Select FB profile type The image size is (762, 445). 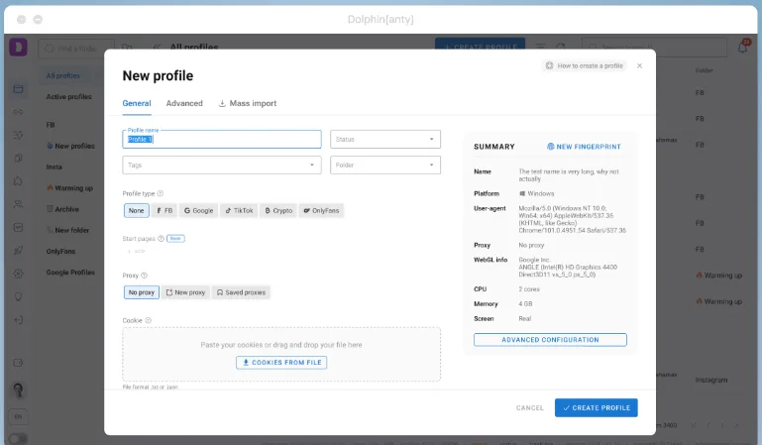(164, 210)
